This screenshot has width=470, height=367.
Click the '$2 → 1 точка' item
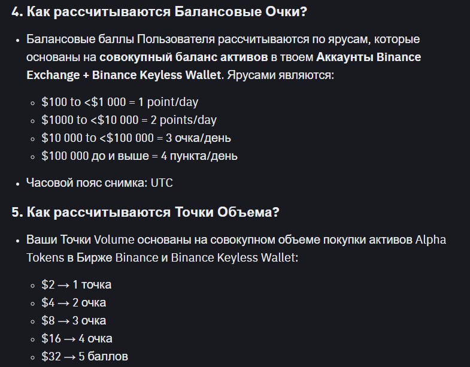tap(77, 285)
